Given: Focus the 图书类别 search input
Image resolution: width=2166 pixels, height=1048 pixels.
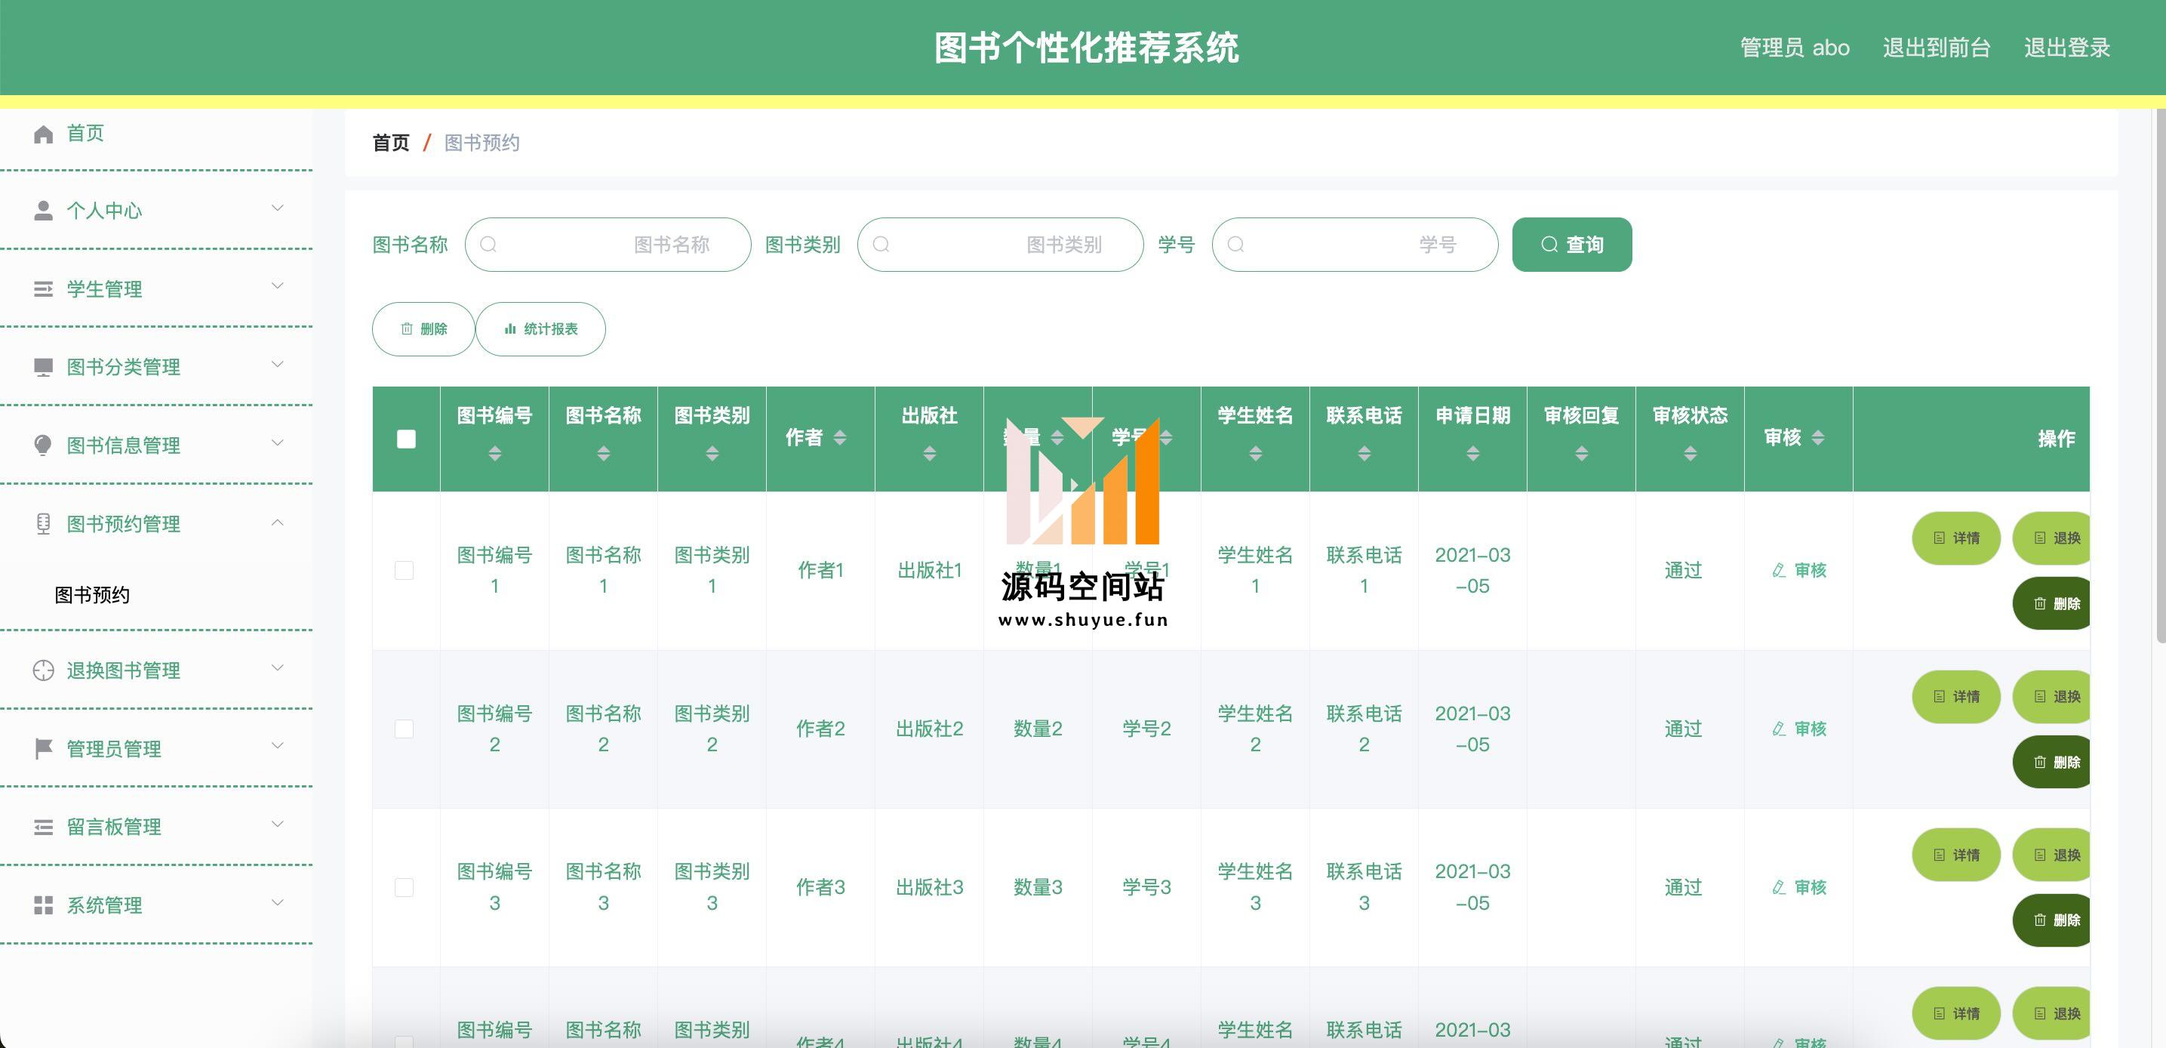Looking at the screenshot, I should pyautogui.click(x=1001, y=245).
